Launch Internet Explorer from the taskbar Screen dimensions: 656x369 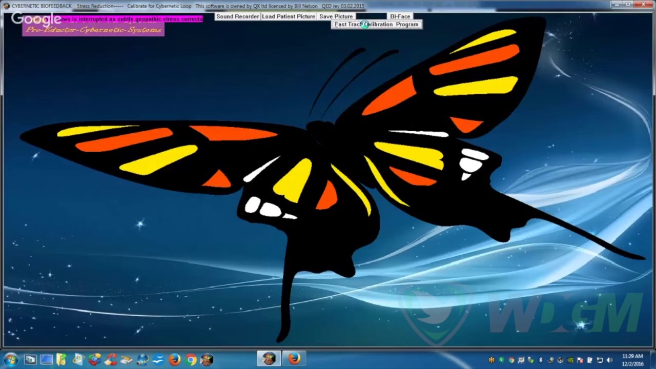coord(78,360)
